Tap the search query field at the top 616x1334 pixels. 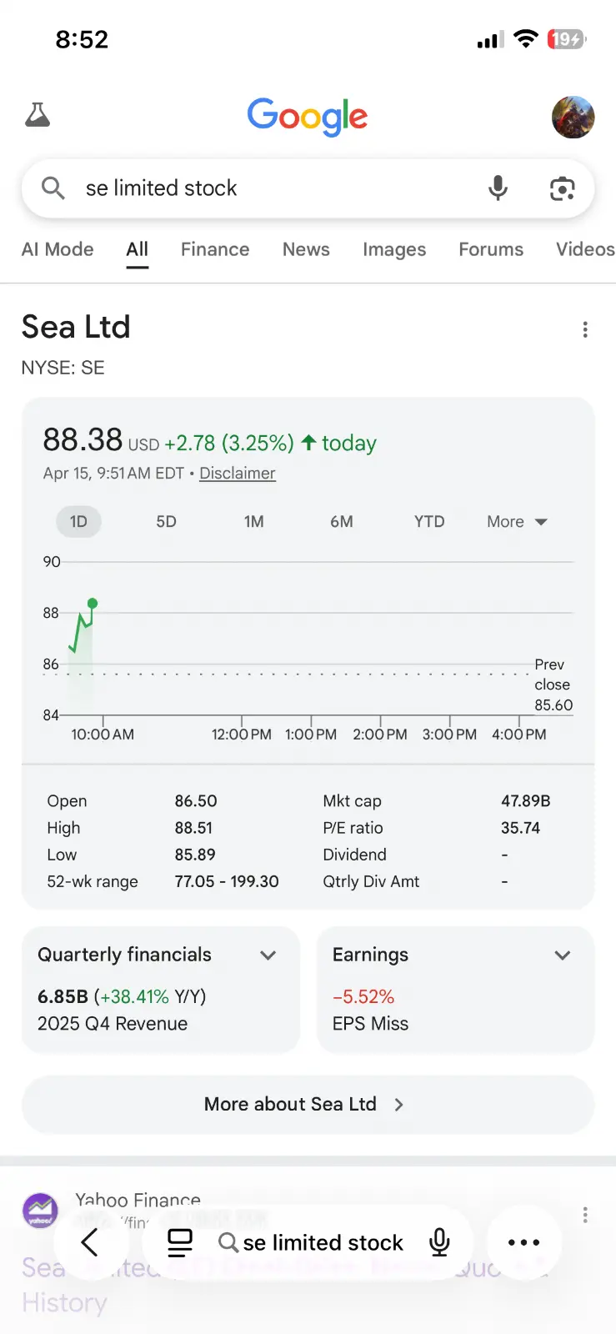(x=267, y=188)
